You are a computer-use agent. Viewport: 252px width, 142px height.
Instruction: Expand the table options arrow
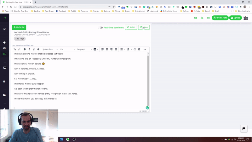98,49
